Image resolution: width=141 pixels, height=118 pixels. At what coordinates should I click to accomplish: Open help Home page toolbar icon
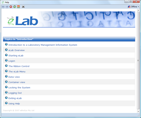click(19, 7)
